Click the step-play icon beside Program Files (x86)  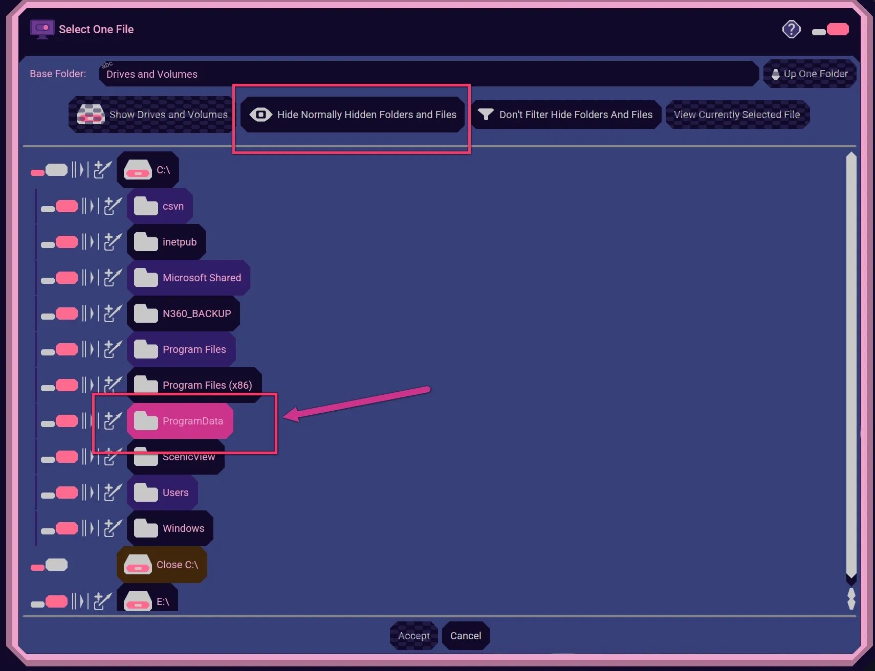tap(90, 385)
